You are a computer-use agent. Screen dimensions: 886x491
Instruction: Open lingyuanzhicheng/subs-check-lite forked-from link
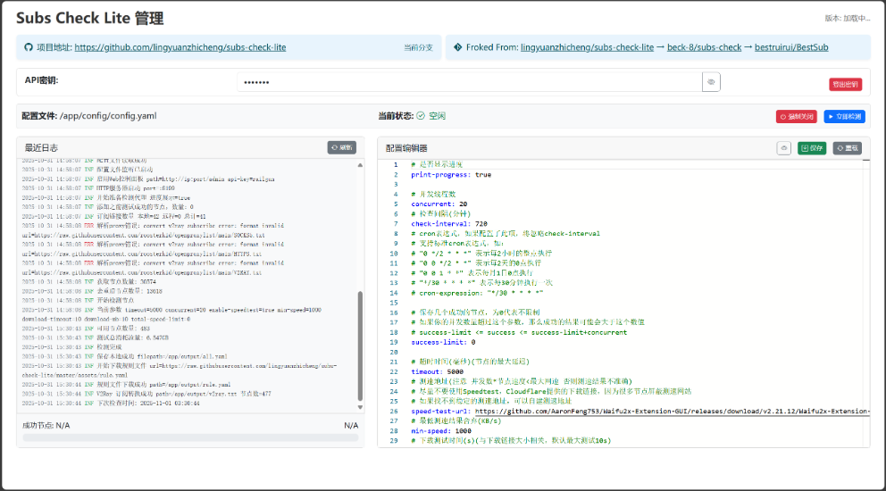click(587, 47)
